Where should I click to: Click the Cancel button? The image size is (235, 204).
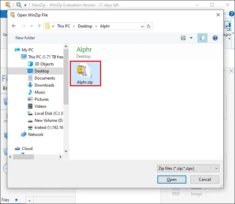point(205,180)
